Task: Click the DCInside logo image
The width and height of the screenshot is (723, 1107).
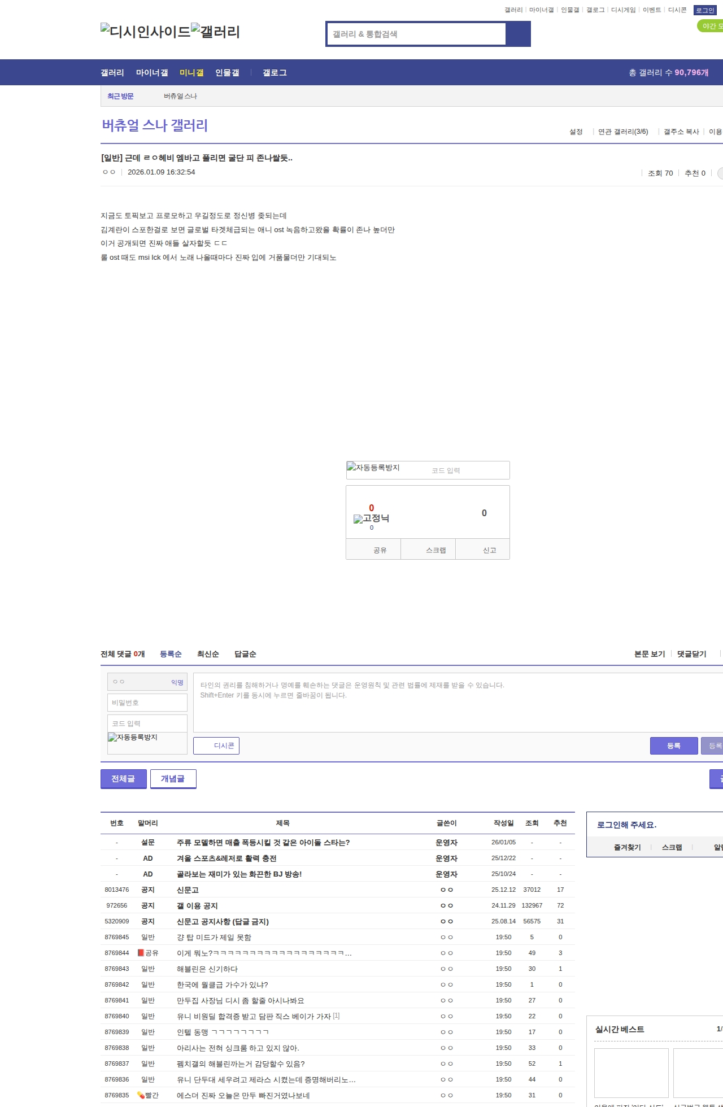Action: [145, 32]
